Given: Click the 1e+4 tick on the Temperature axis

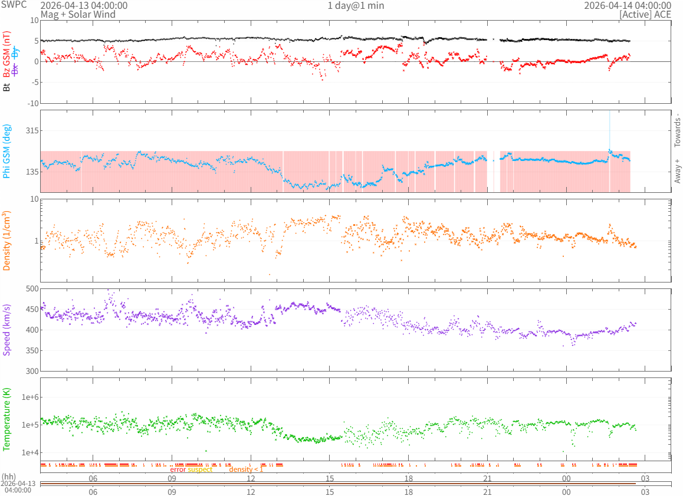Looking at the screenshot, I should 30,453.
